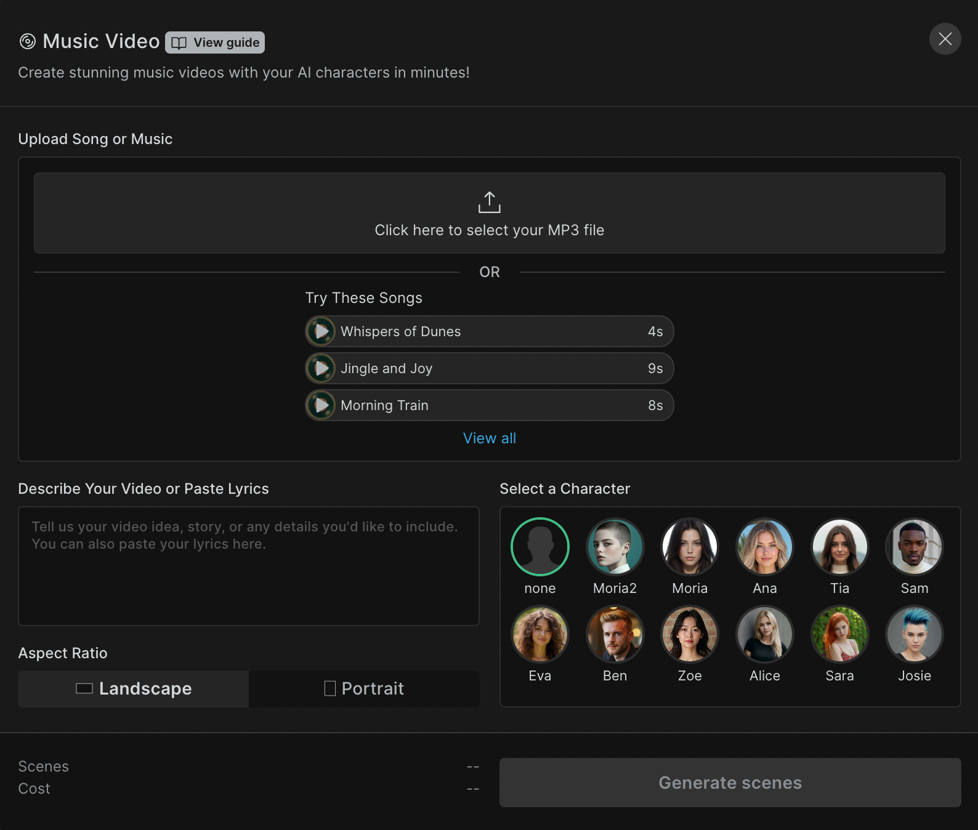Image resolution: width=978 pixels, height=830 pixels.
Task: Select the Morning Train song title
Action: tap(384, 405)
